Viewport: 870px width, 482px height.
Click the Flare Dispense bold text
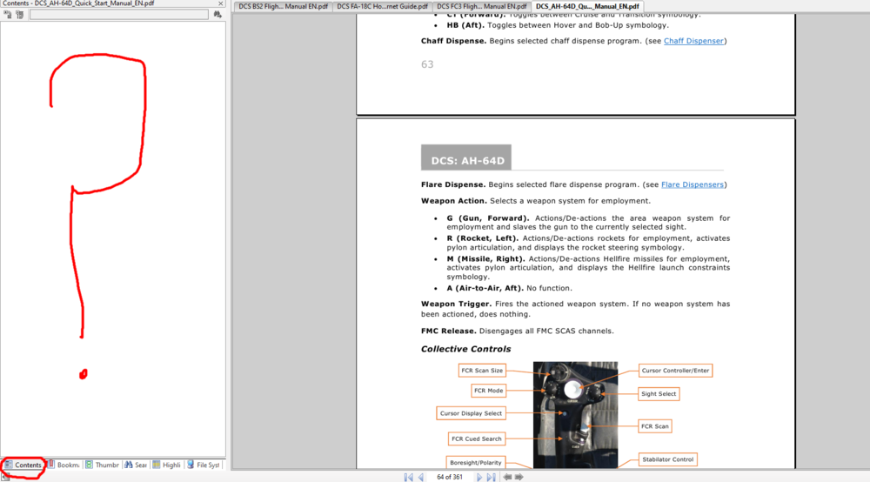coord(452,184)
